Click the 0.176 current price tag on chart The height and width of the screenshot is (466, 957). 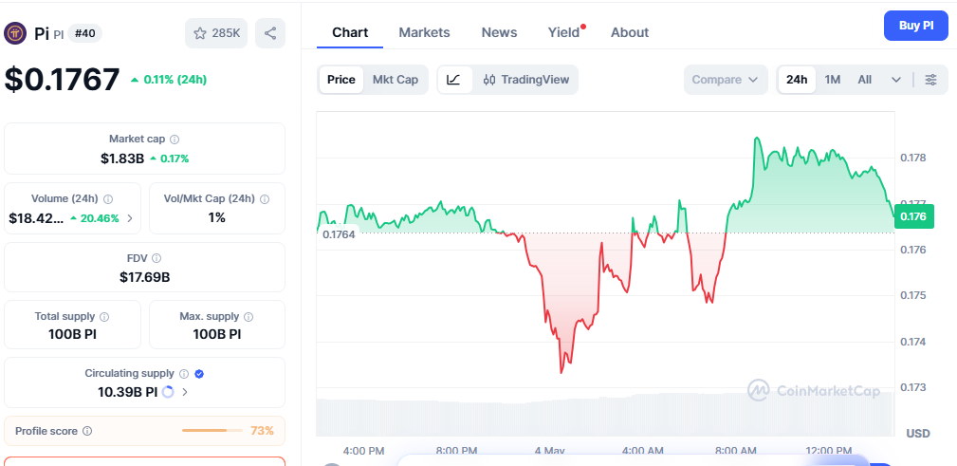tap(913, 216)
